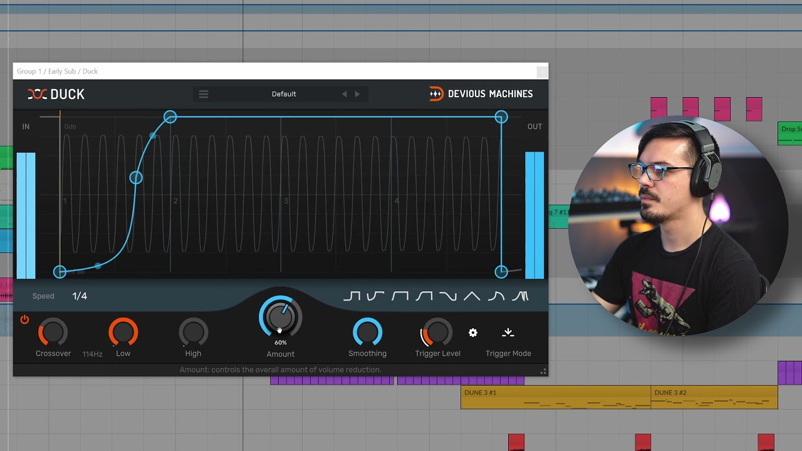Click the OUT level meter
802x451 pixels.
[x=534, y=215]
